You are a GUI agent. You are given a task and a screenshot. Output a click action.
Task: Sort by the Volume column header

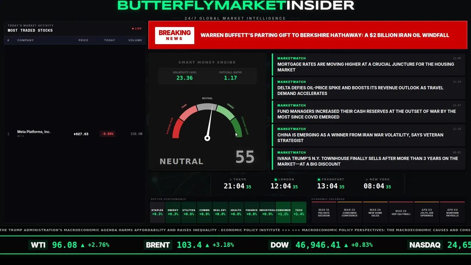tap(135, 40)
